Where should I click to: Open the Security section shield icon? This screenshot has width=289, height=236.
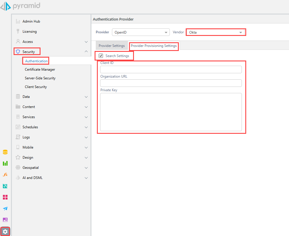pos(18,51)
